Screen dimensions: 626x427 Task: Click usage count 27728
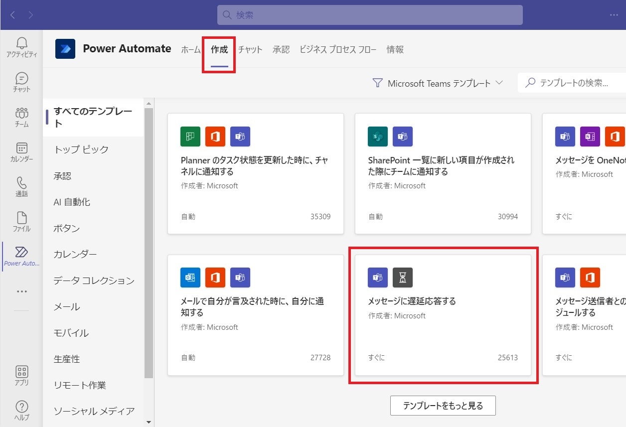320,358
